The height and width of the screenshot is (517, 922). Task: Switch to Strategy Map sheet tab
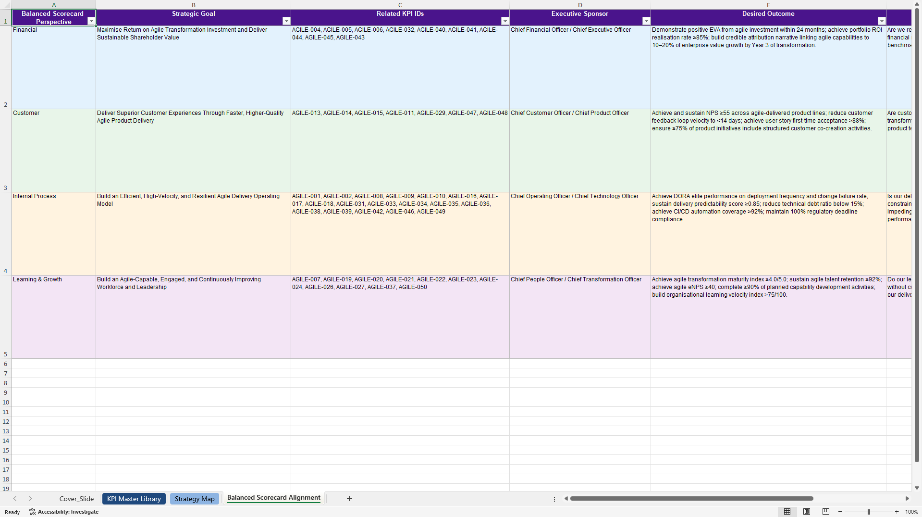[x=195, y=499]
